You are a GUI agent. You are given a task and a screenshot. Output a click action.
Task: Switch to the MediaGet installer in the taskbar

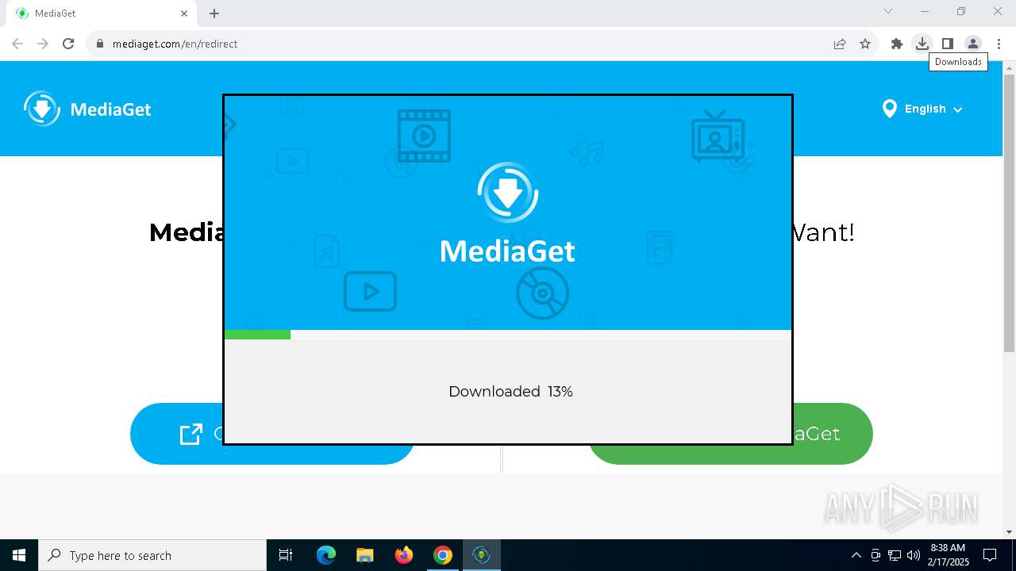coord(482,555)
